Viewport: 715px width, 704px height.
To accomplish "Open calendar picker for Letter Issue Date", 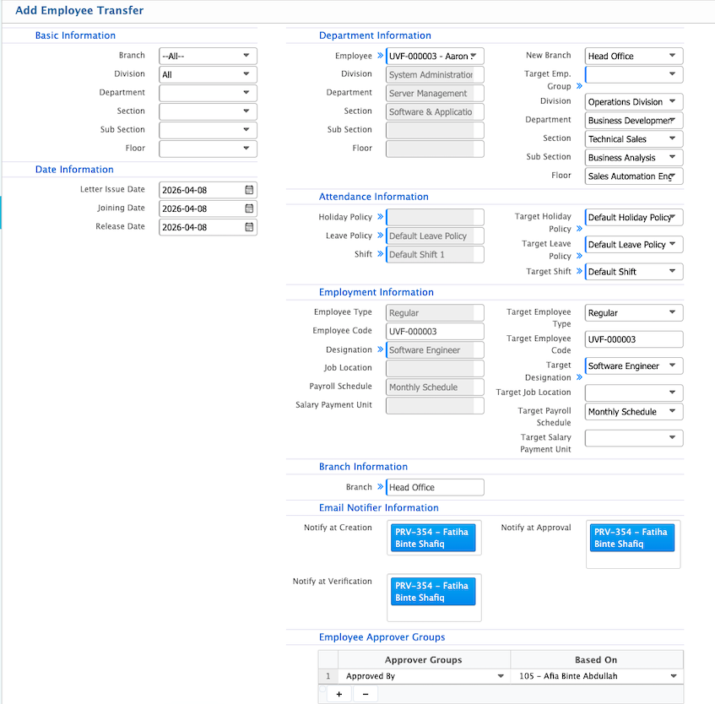I will [x=249, y=190].
